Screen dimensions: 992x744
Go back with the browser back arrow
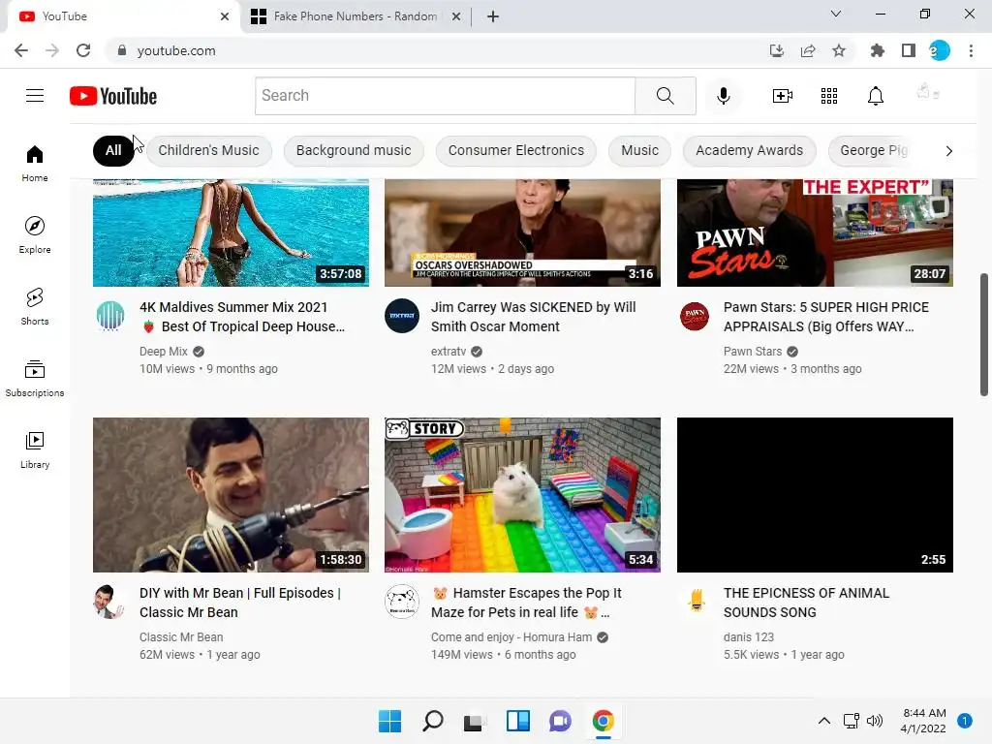click(21, 50)
